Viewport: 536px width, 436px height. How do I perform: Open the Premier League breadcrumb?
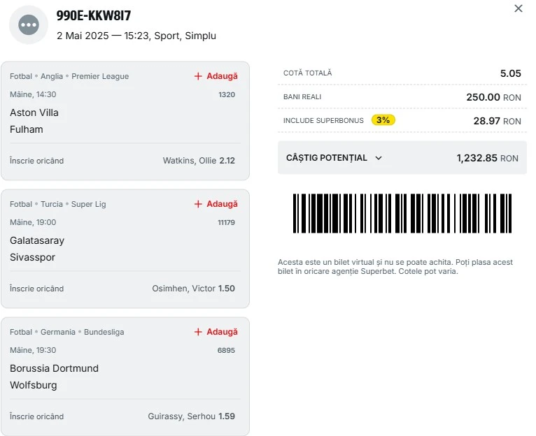100,76
